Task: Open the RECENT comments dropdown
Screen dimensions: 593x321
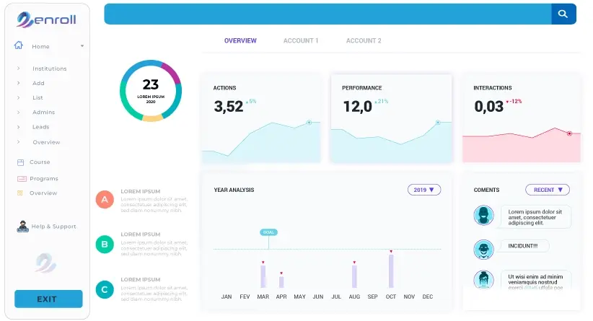Action: point(548,190)
